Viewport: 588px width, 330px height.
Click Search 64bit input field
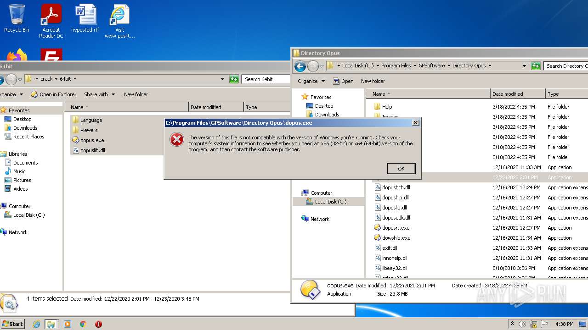[266, 79]
